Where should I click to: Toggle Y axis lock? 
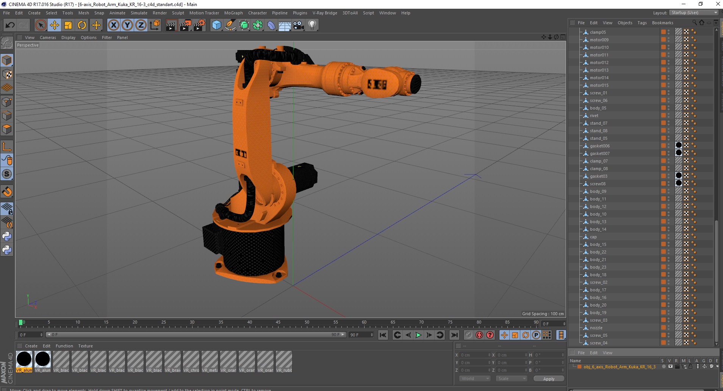(127, 25)
